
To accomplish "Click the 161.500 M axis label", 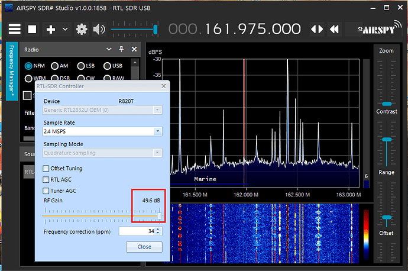I will click(x=195, y=195).
